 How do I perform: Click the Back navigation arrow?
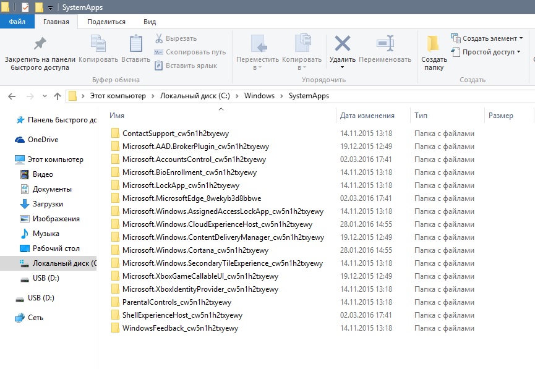tap(12, 96)
